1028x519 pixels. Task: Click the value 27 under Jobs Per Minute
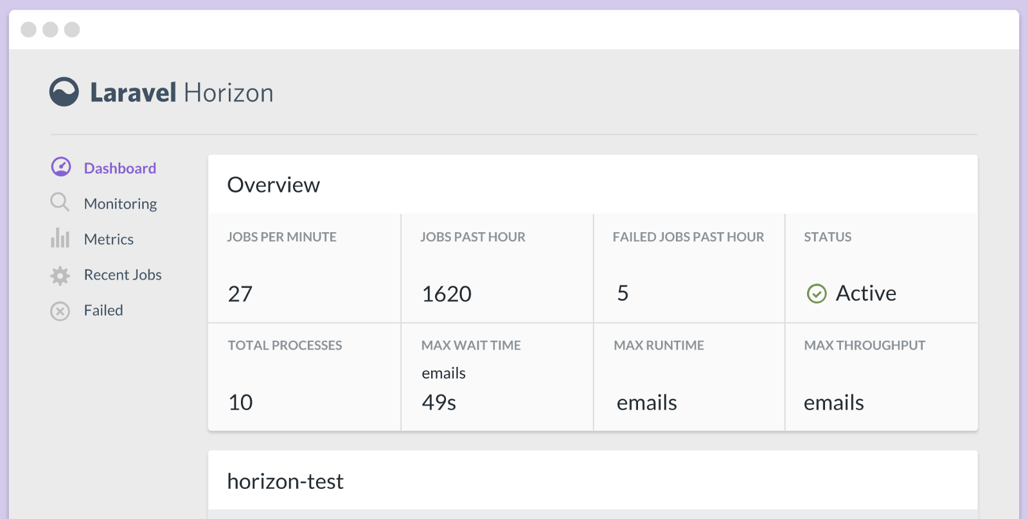(240, 294)
